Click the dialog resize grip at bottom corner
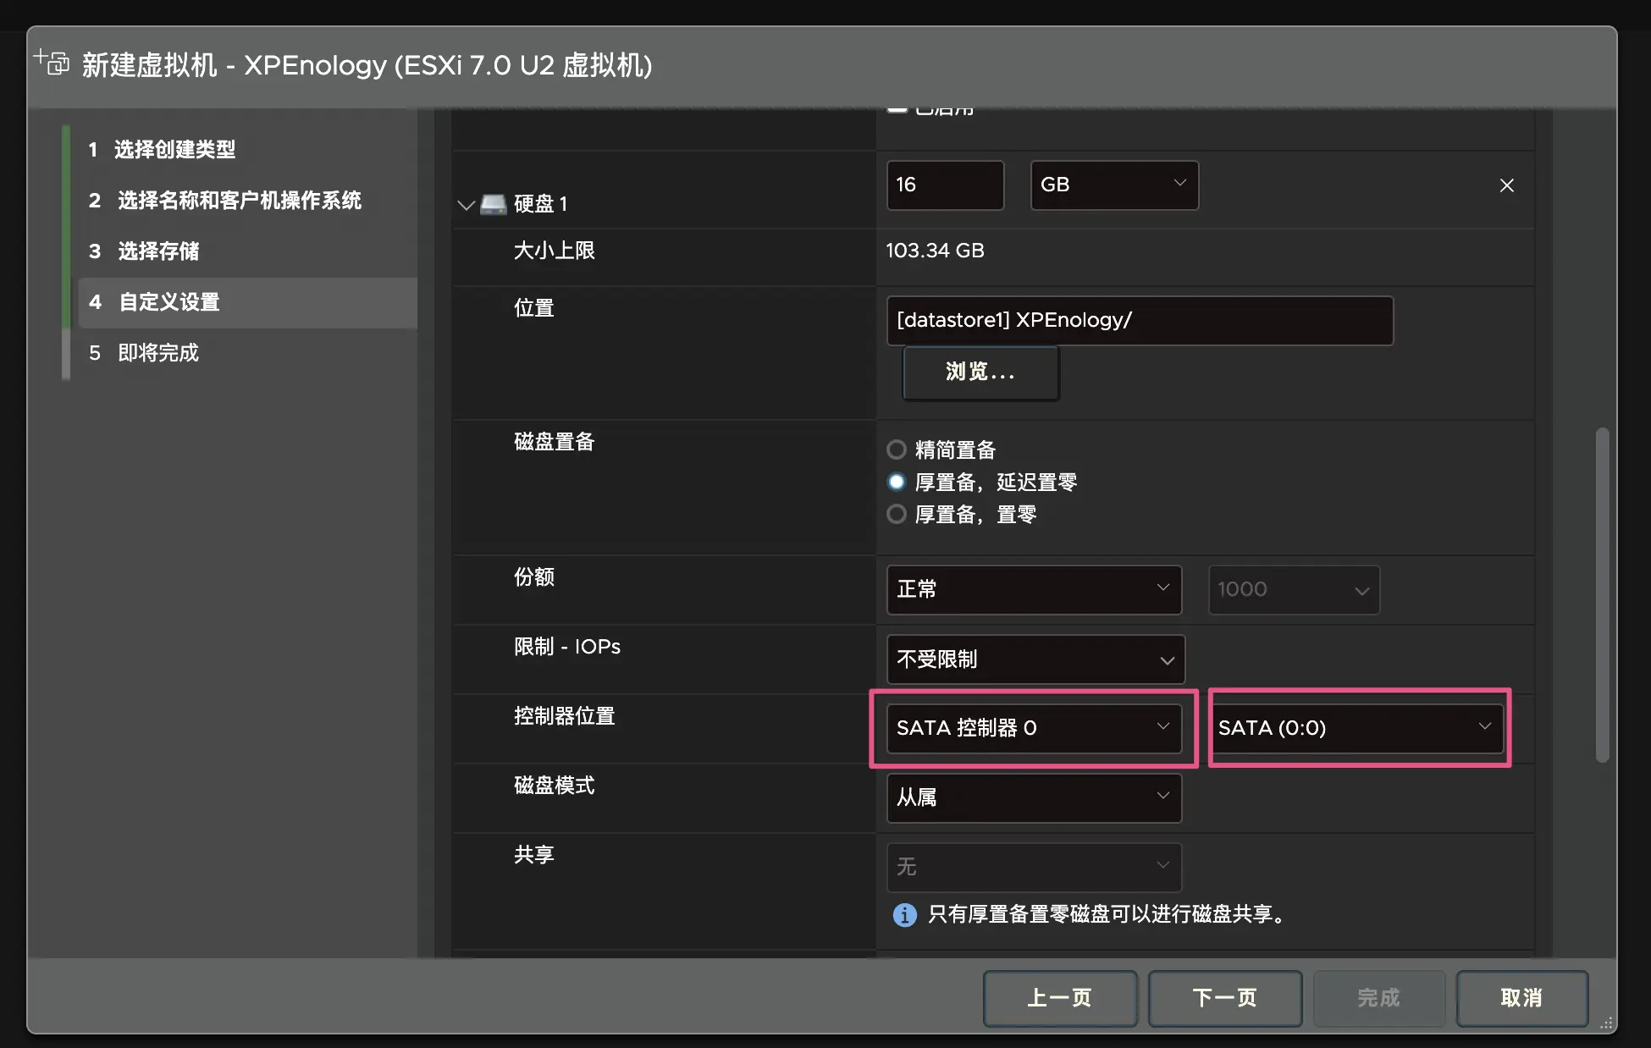 1605,1023
